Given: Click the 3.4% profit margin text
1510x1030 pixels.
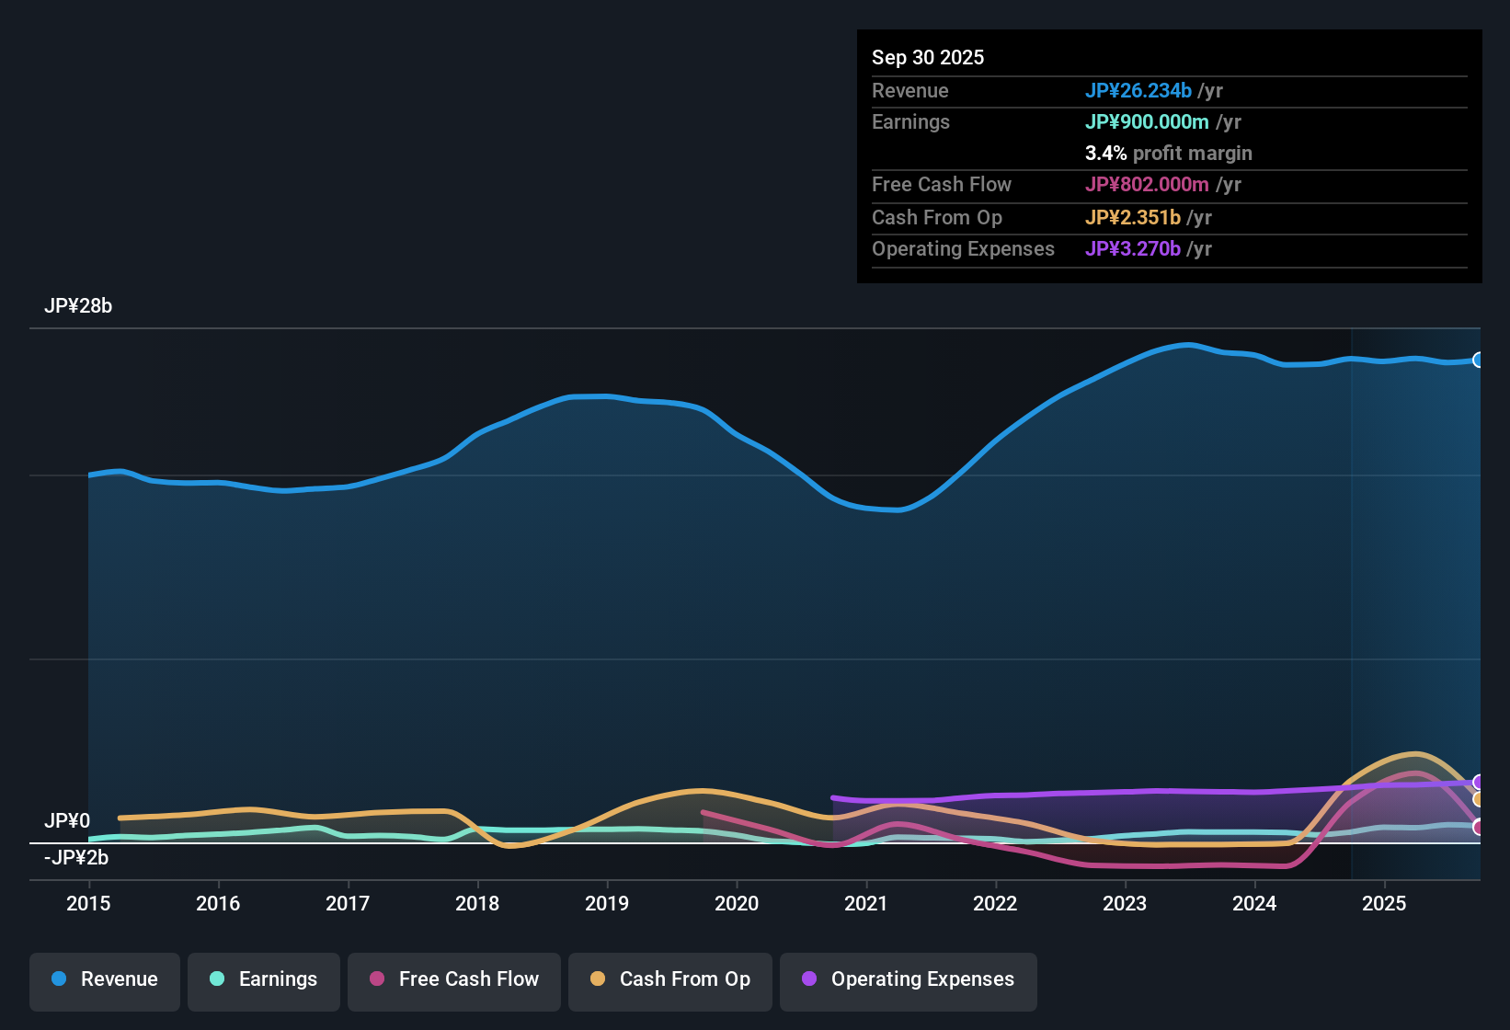Looking at the screenshot, I should click(x=1168, y=153).
